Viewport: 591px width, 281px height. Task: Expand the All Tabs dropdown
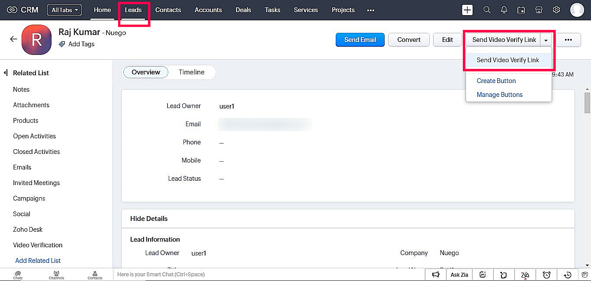[64, 10]
